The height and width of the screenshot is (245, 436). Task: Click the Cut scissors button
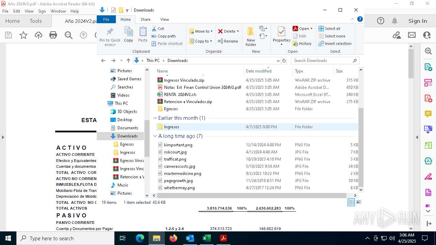(158, 29)
